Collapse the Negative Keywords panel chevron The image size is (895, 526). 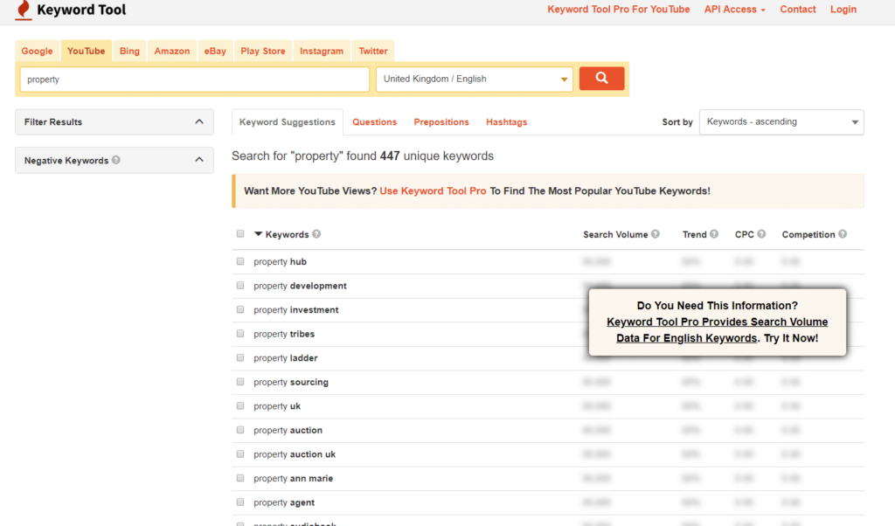(x=199, y=160)
